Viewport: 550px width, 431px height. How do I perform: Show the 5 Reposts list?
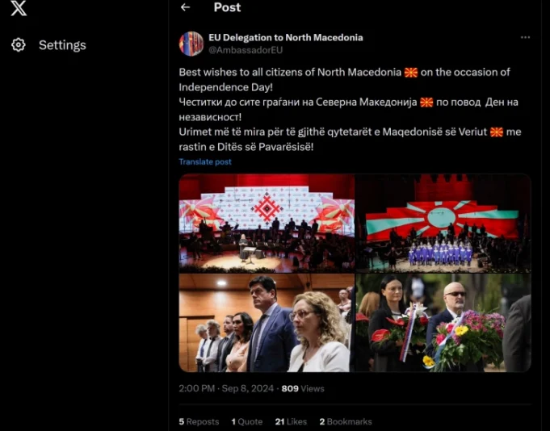pos(199,421)
